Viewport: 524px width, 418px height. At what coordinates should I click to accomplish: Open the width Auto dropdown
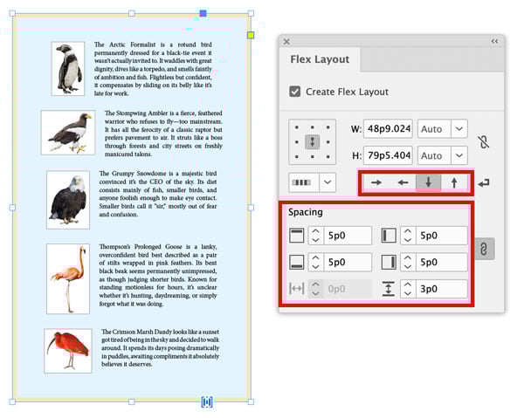[x=458, y=129]
